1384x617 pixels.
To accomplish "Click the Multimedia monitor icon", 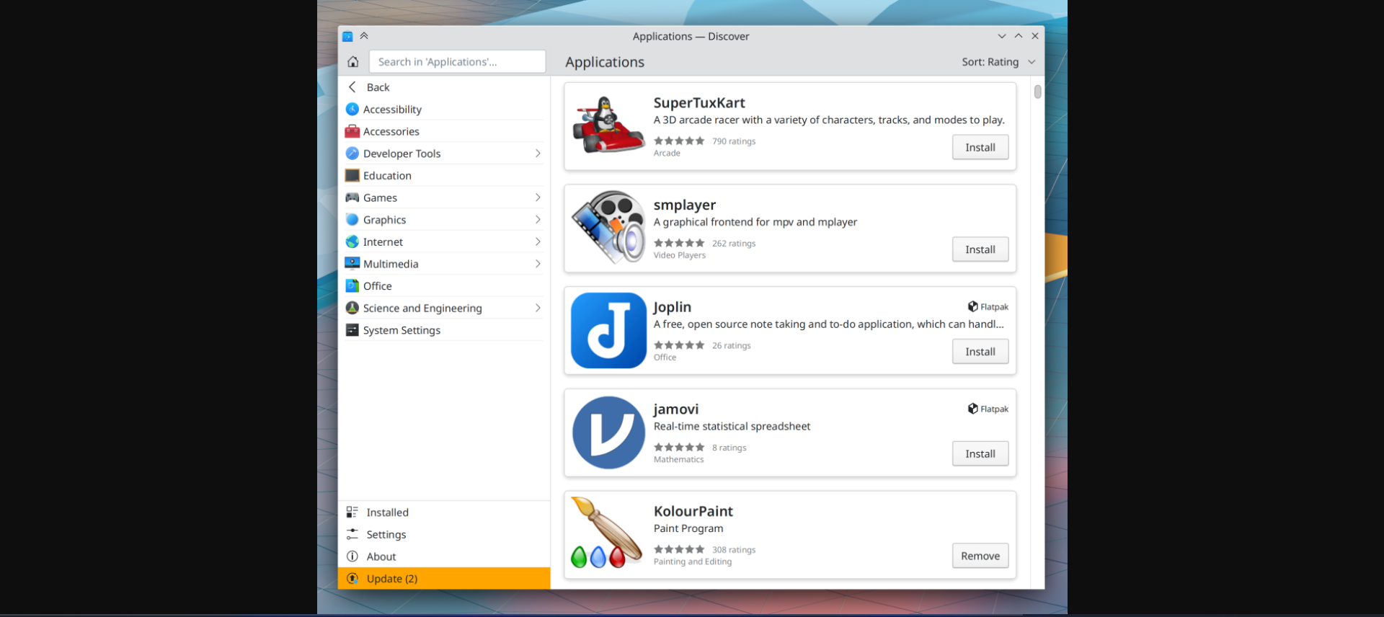I will [352, 264].
